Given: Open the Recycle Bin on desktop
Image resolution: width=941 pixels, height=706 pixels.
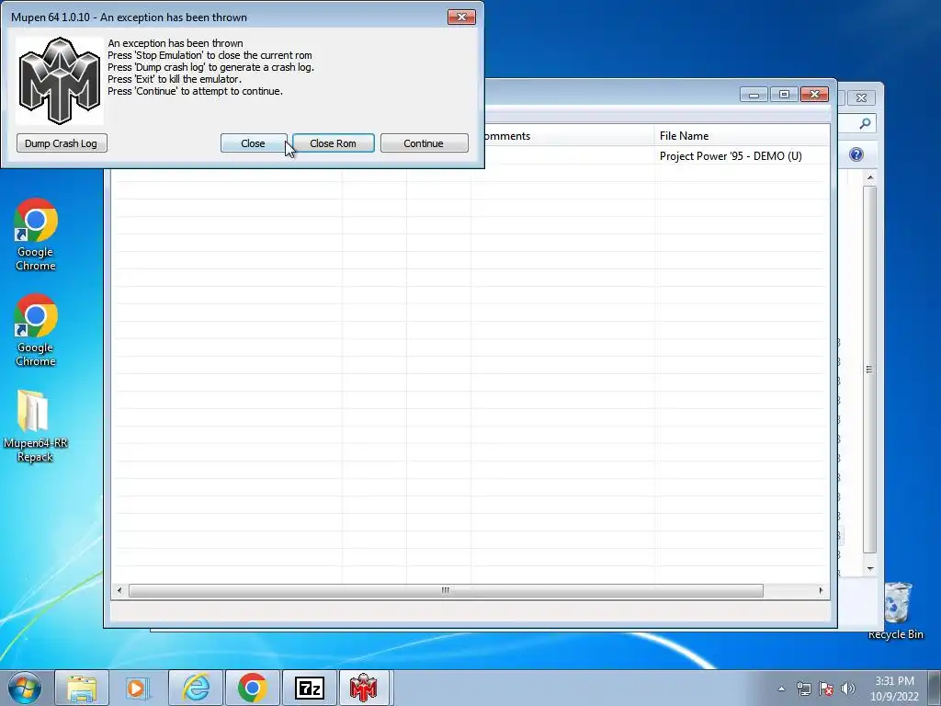Looking at the screenshot, I should click(897, 610).
